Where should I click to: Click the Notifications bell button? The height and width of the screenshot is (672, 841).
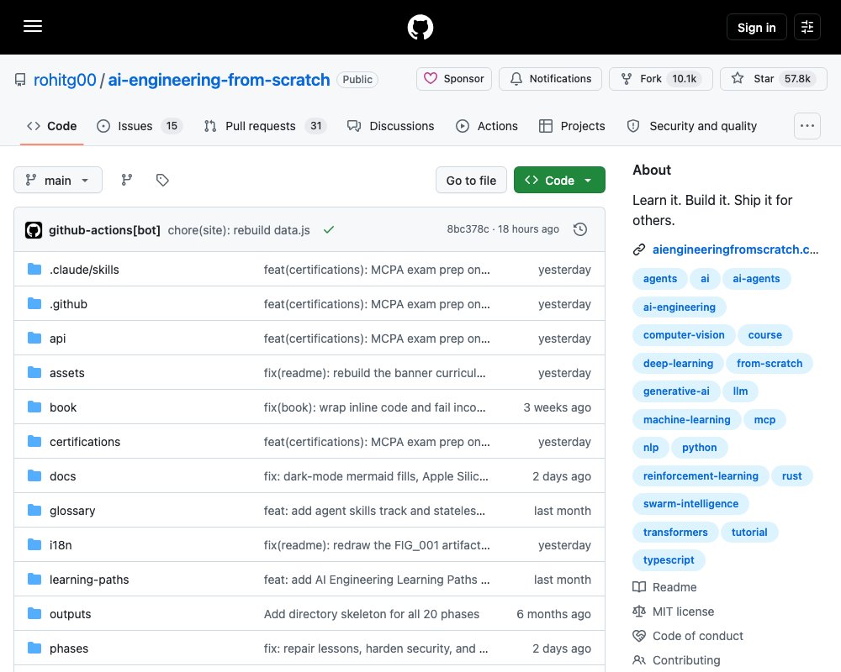pos(550,79)
